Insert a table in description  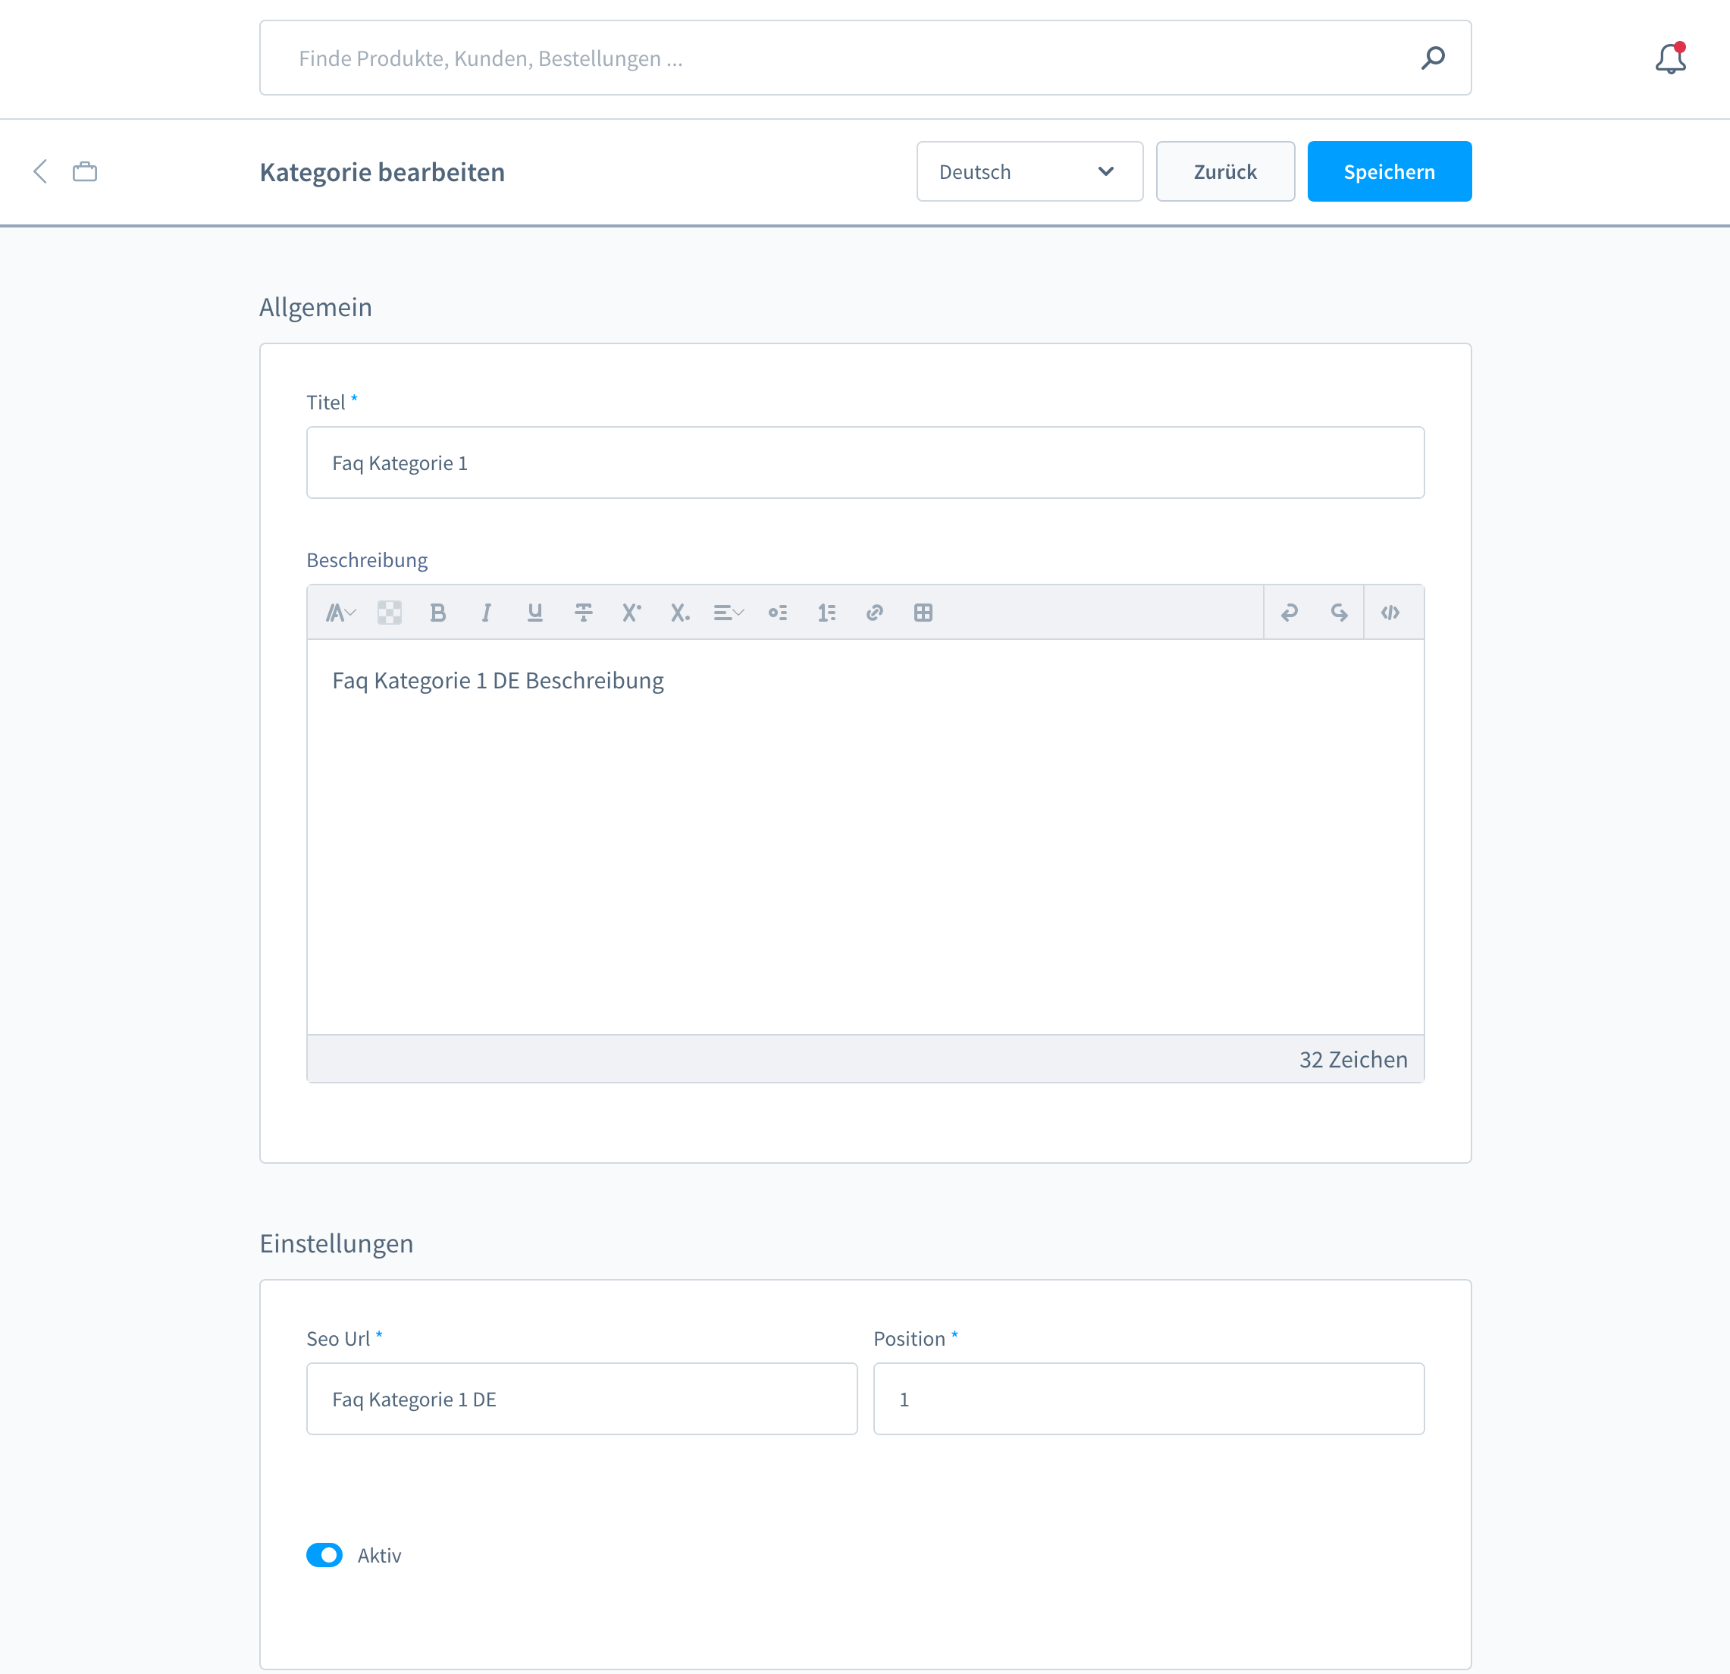923,613
